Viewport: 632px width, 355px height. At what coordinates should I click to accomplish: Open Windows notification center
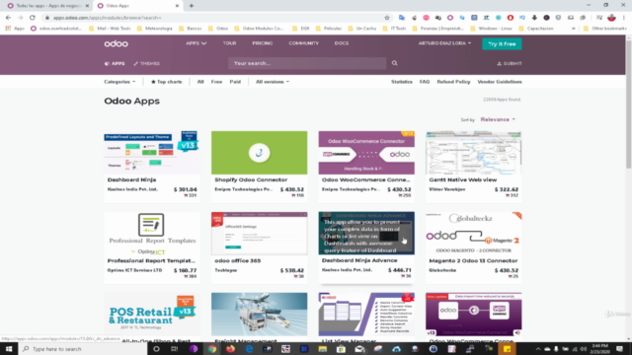[619, 349]
